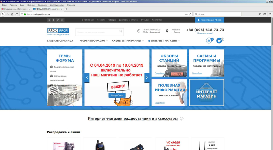The width and height of the screenshot is (273, 150).
Task: Open the Справка menu
Action: click(x=71, y=5)
